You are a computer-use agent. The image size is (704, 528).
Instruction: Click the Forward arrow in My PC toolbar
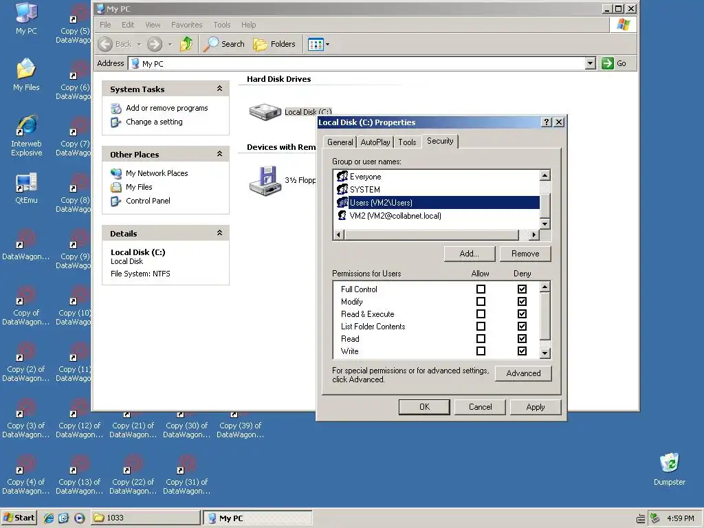(x=155, y=44)
